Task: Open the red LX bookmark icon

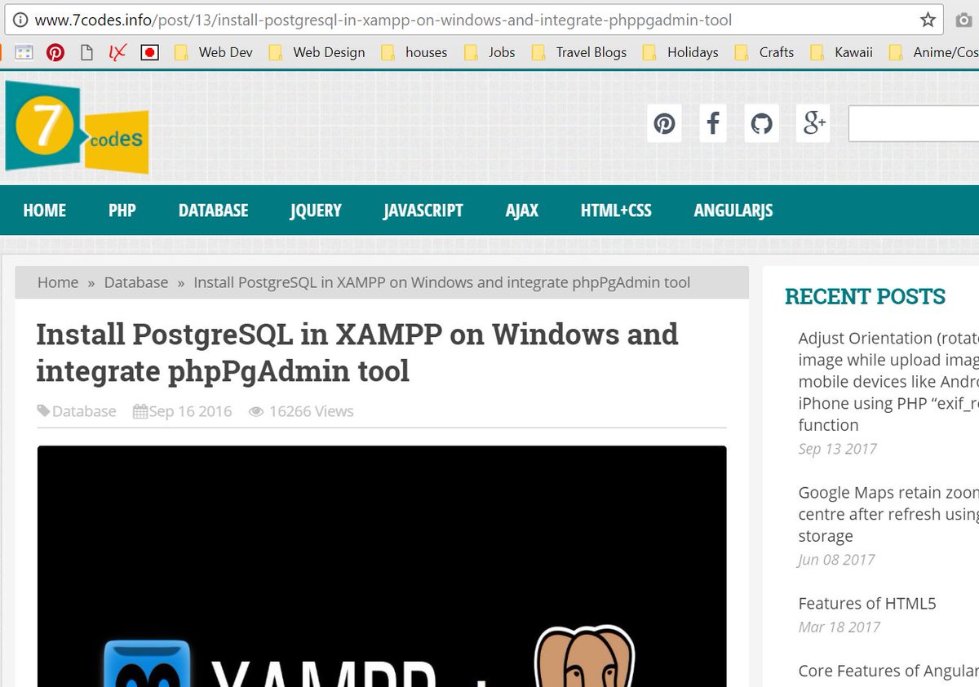Action: tap(117, 52)
